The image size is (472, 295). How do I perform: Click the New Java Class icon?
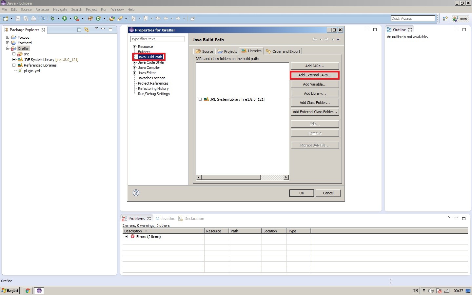[98, 18]
